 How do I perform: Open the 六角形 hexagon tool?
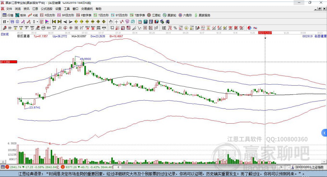coord(185,15)
